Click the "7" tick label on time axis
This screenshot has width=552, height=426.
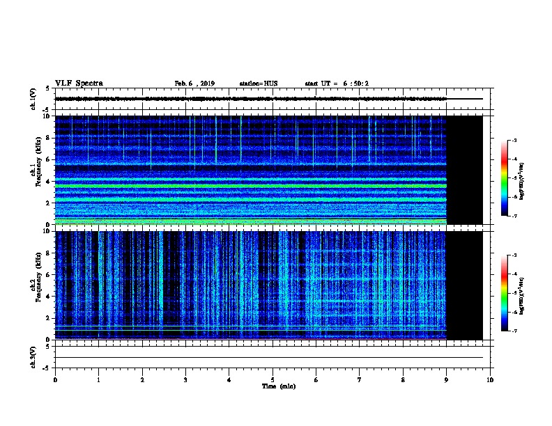tap(360, 380)
